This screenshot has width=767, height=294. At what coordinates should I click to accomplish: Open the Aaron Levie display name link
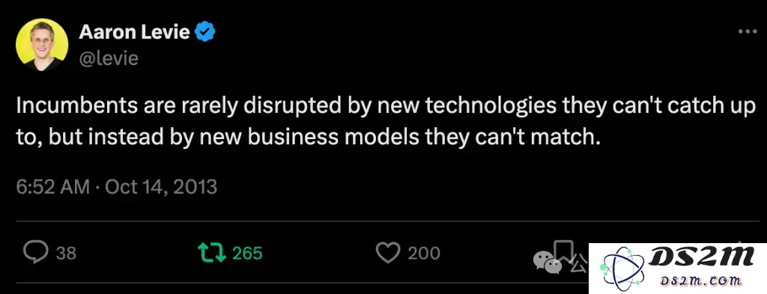click(135, 32)
